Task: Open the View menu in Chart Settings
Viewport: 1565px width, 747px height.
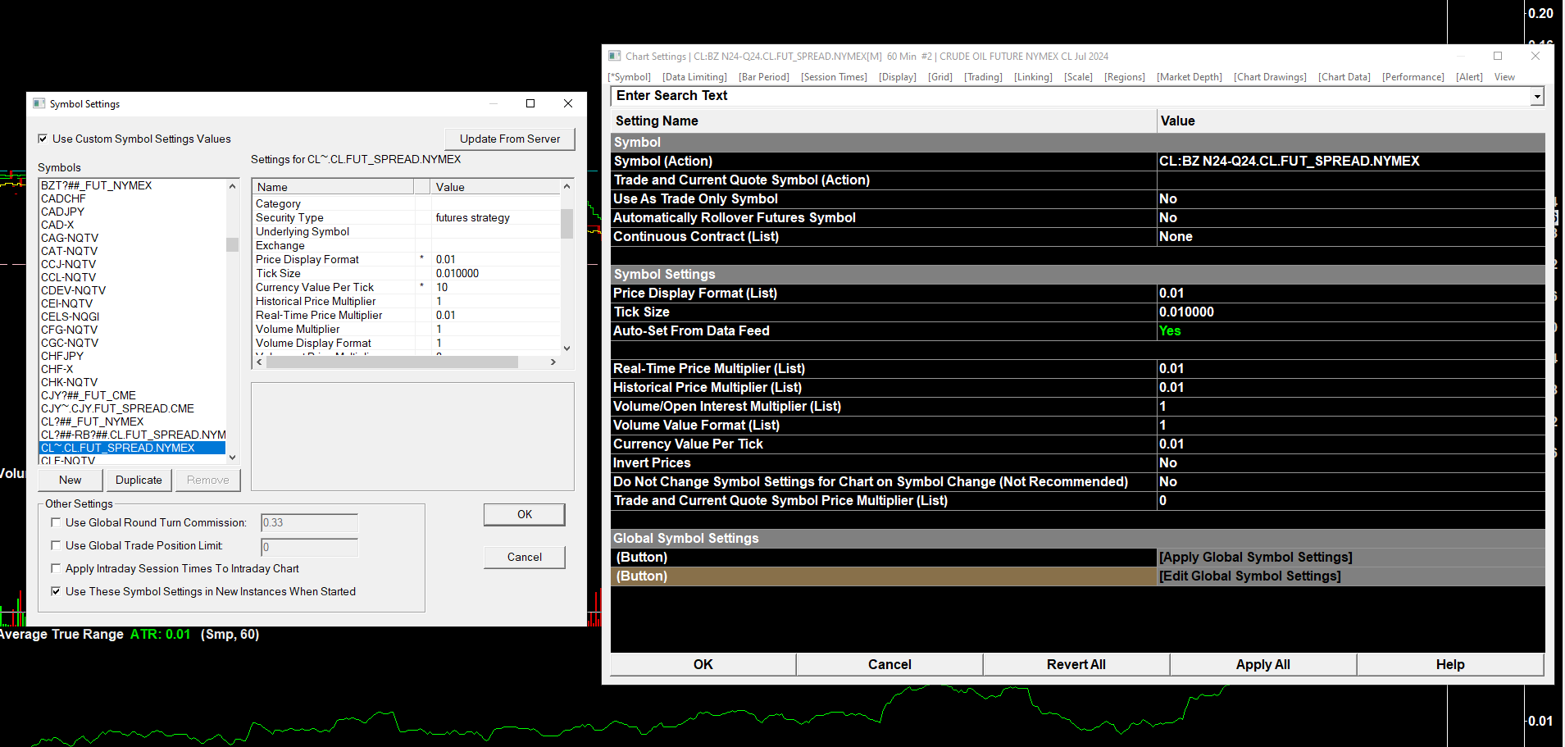Action: [1504, 77]
